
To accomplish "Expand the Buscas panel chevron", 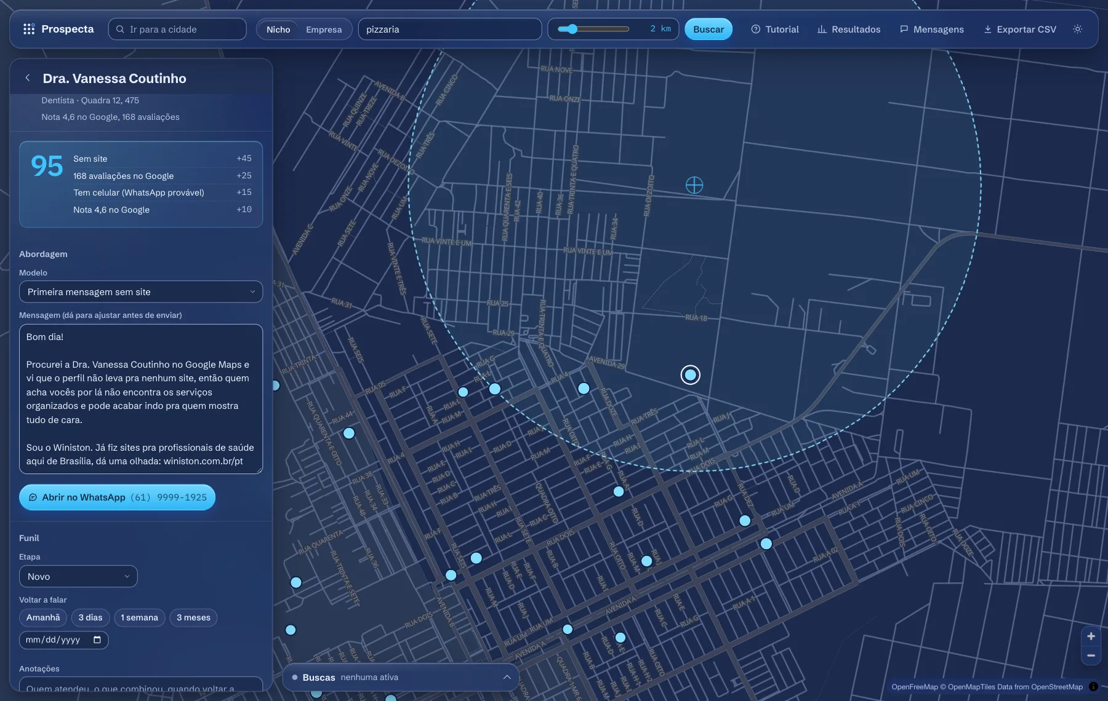I will pos(507,677).
